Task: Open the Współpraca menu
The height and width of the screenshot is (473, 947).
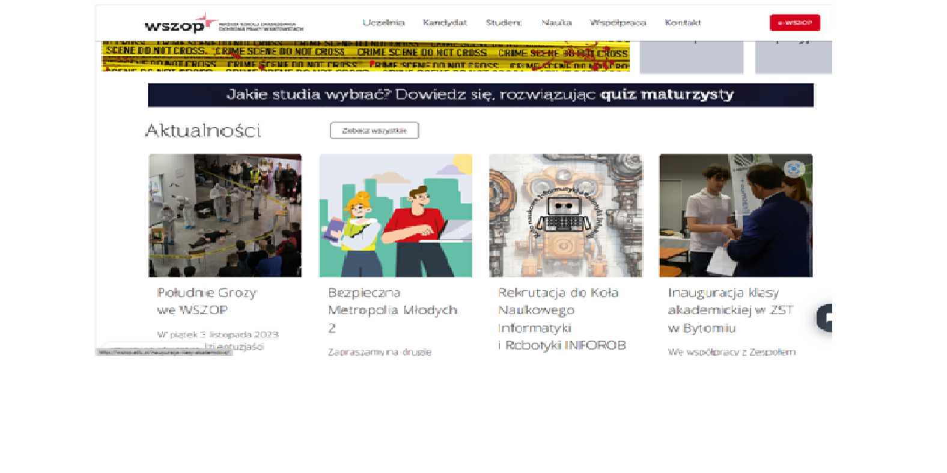Action: [618, 23]
